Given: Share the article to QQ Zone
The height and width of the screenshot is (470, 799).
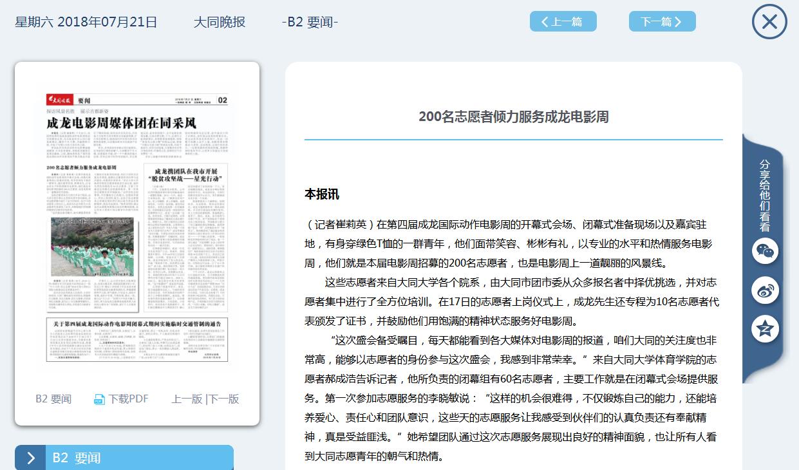Looking at the screenshot, I should click(765, 330).
